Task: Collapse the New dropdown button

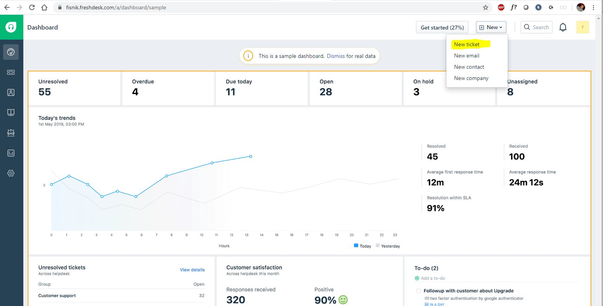Action: [x=491, y=27]
